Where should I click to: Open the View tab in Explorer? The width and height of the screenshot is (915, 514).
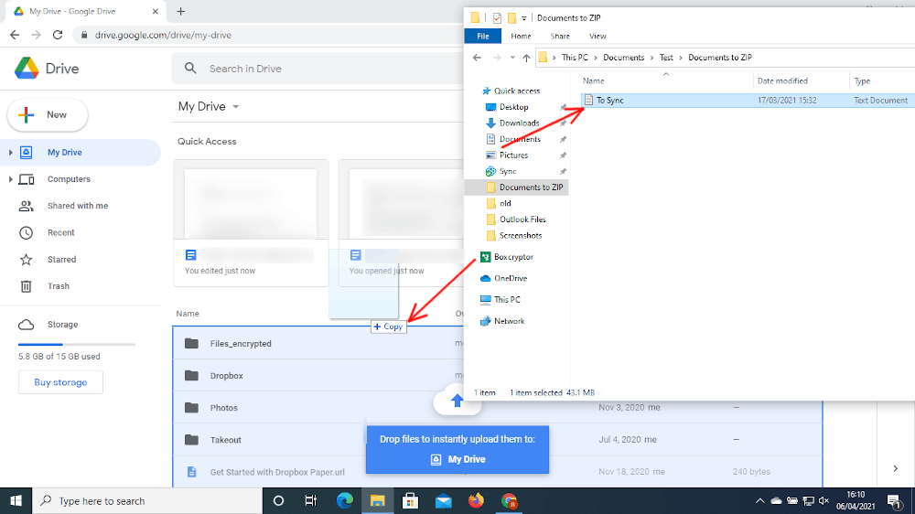click(x=597, y=37)
